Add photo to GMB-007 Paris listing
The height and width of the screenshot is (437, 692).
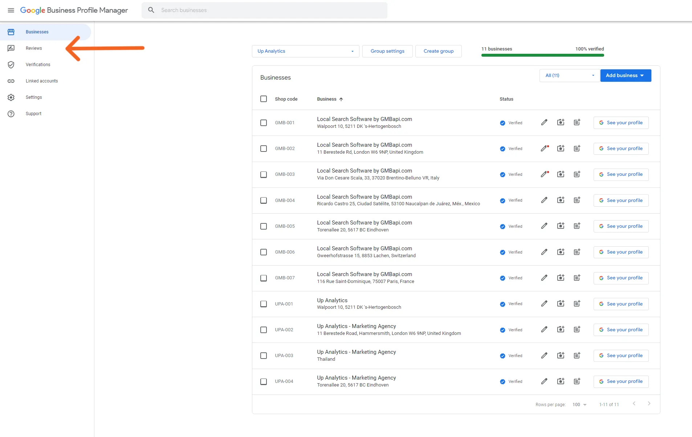pos(561,278)
